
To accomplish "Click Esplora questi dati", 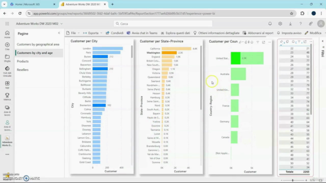I will [175, 33].
